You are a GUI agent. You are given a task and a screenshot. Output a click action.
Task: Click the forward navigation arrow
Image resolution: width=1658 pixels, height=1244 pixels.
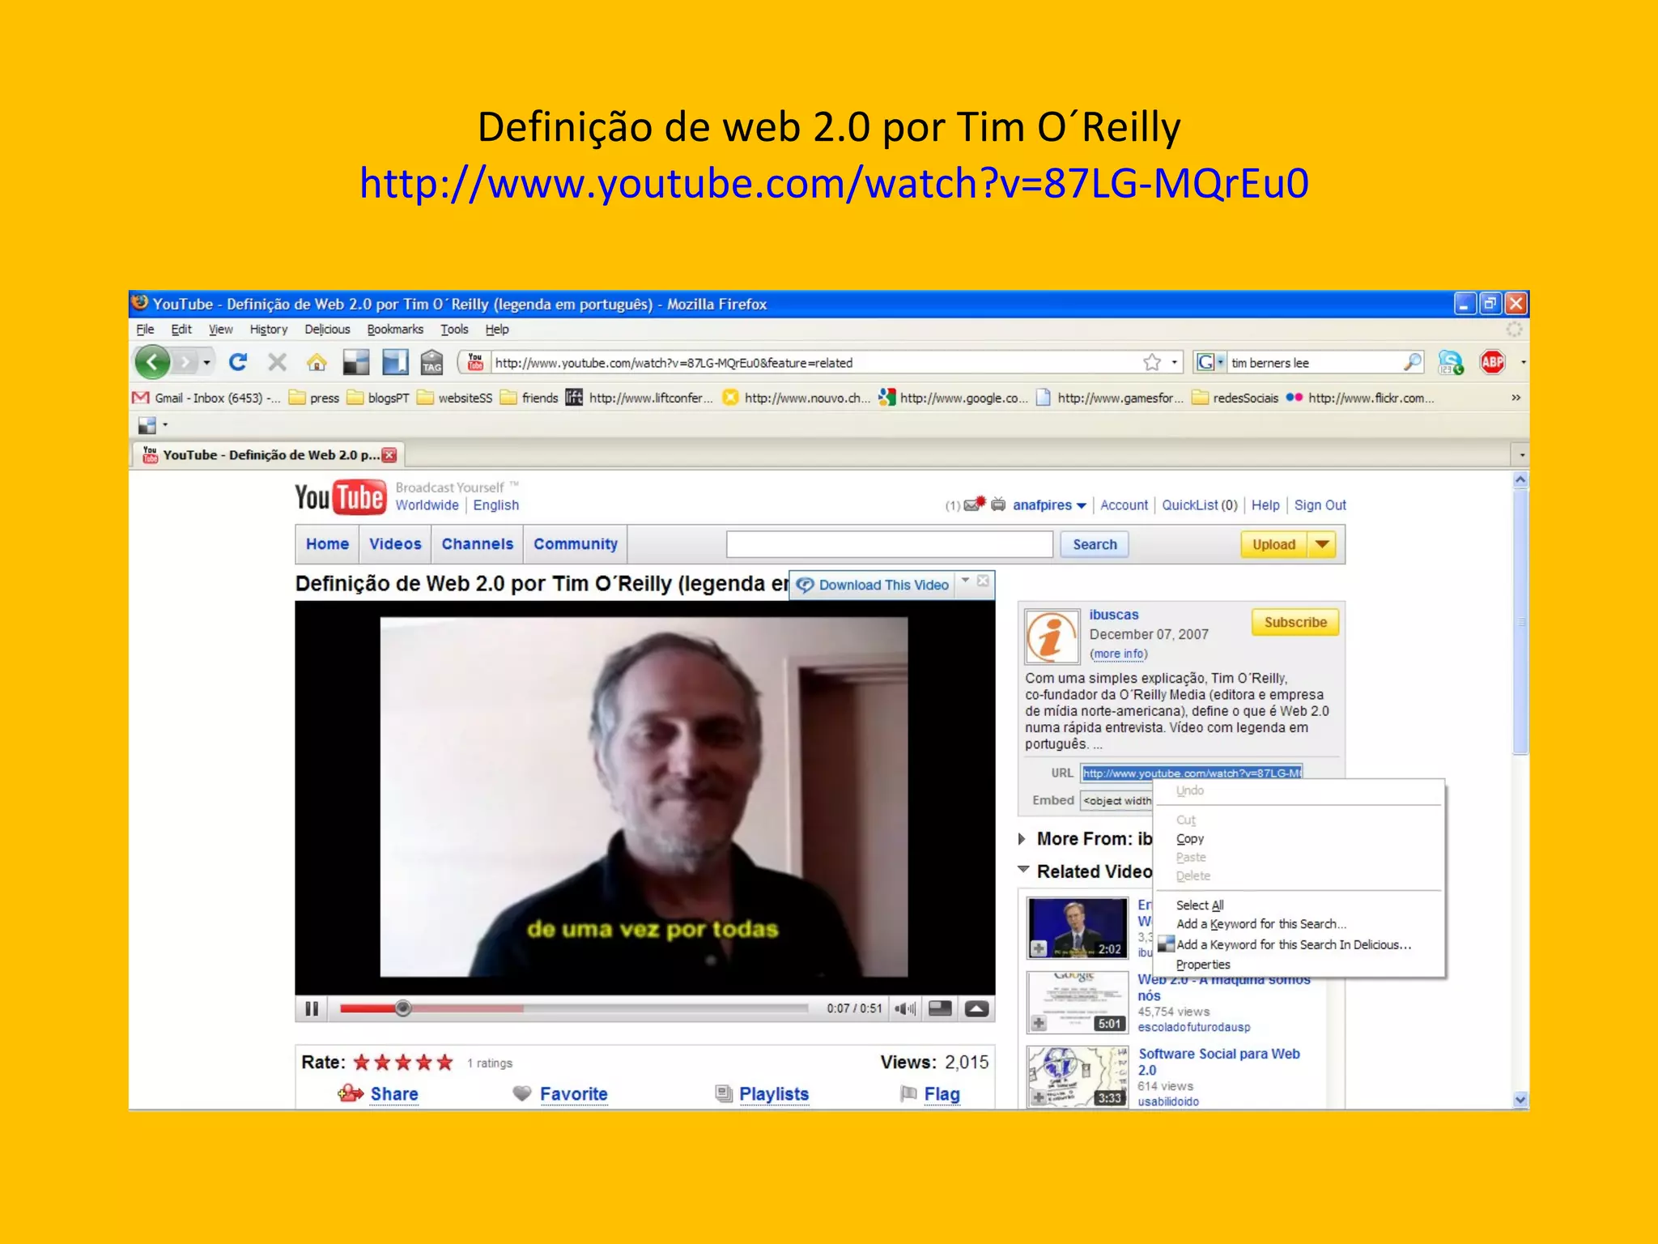186,362
